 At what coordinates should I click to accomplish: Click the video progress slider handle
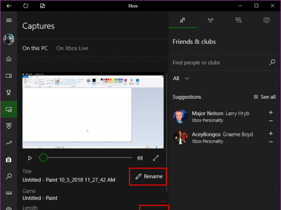(43, 157)
